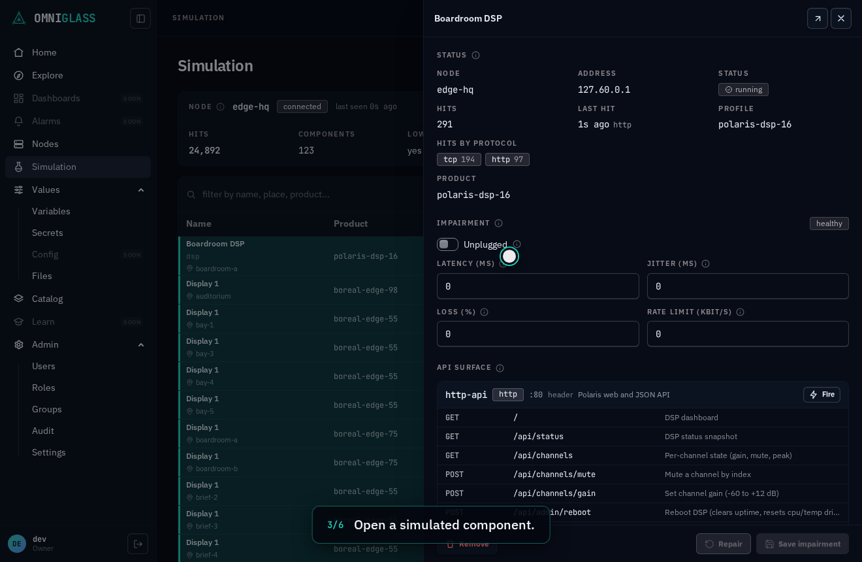Open the Explore page
This screenshot has width=862, height=562.
78,75
